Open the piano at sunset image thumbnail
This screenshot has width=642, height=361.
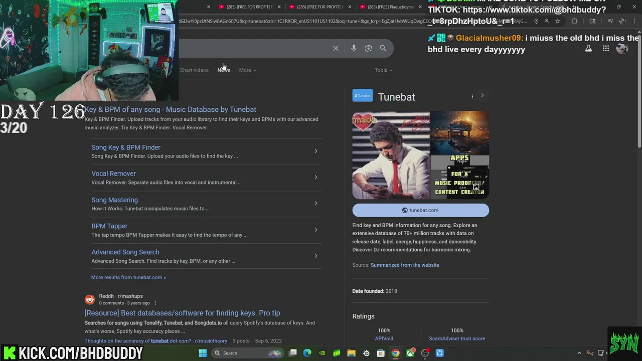click(459, 133)
